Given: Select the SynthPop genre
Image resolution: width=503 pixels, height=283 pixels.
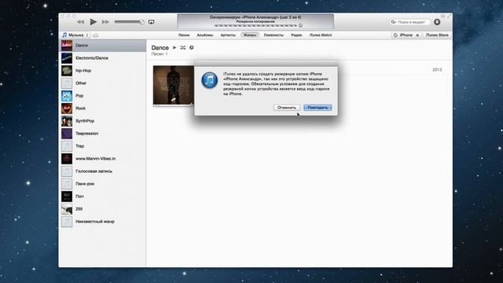Looking at the screenshot, I should 103,121.
